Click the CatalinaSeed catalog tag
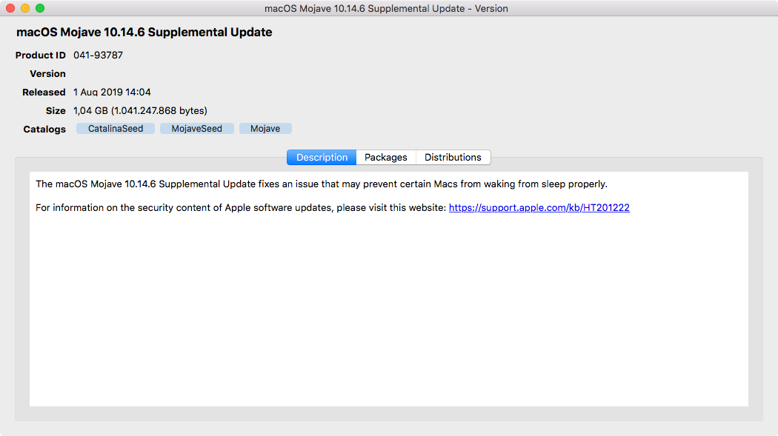The width and height of the screenshot is (778, 436). point(116,129)
